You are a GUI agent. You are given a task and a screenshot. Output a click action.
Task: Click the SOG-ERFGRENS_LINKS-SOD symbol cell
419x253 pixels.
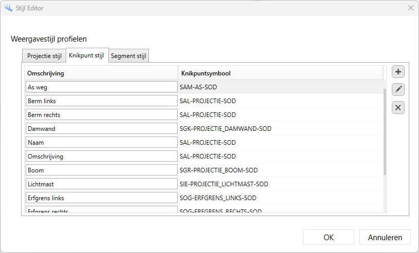pos(218,198)
